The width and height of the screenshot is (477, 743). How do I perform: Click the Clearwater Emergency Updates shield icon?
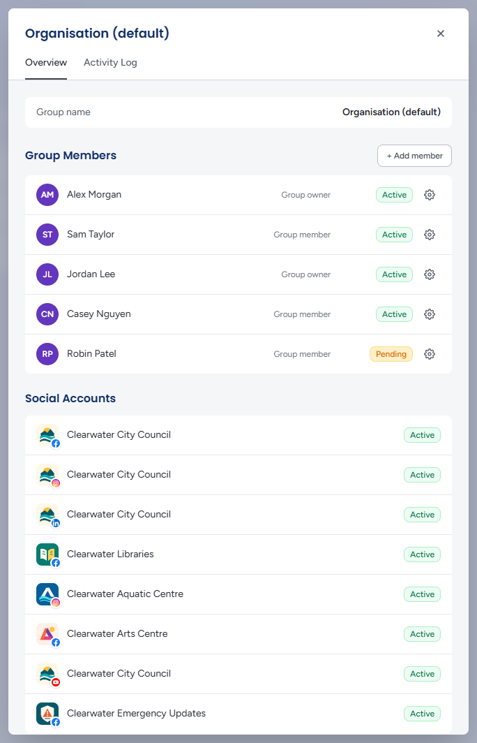point(48,714)
